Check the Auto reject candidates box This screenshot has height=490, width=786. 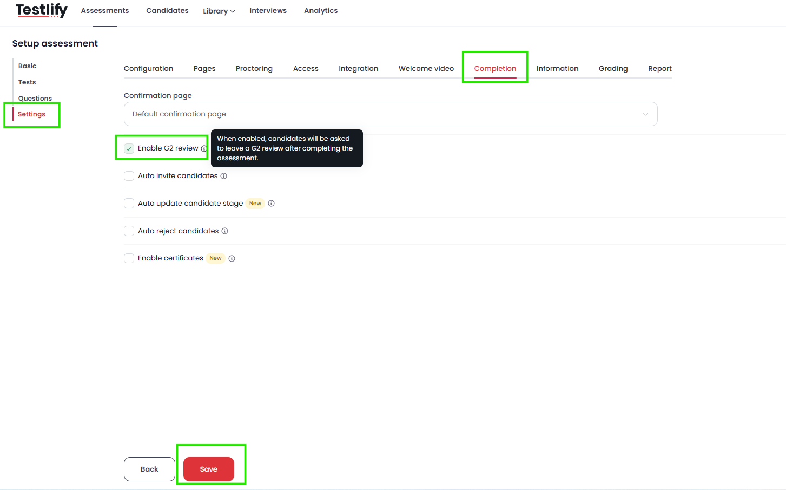tap(129, 231)
